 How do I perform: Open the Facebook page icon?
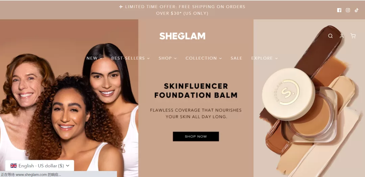[x=339, y=10]
